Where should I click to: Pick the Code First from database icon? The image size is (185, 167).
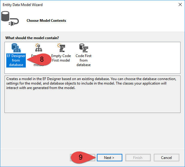pyautogui.click(x=83, y=48)
